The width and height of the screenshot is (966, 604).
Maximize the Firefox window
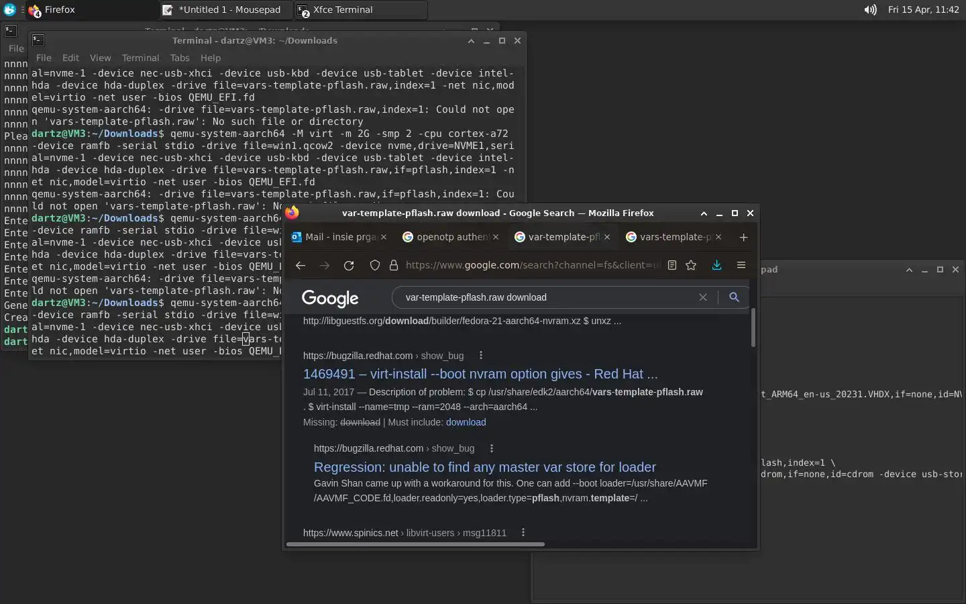coord(735,213)
